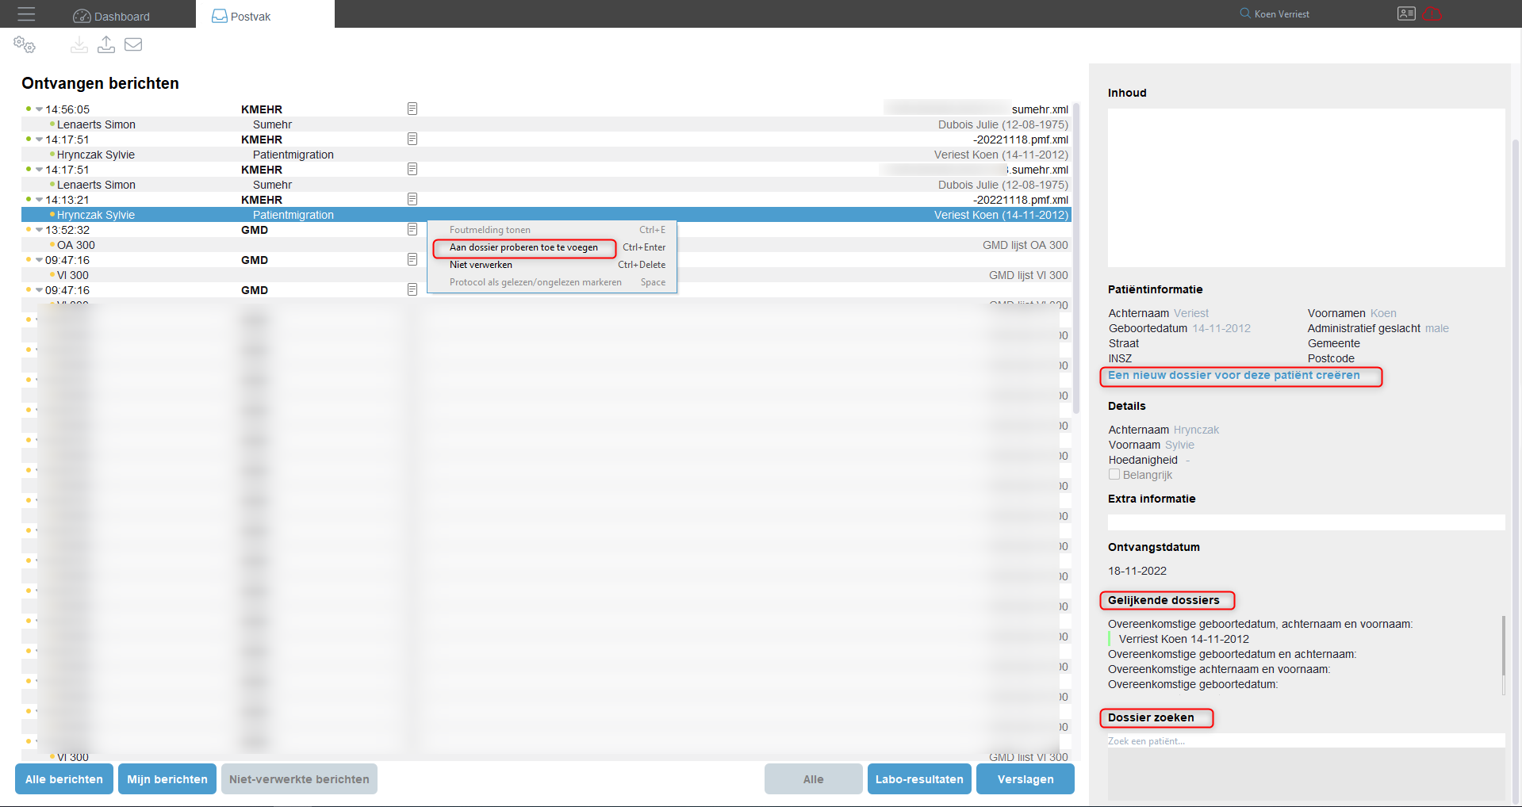Image resolution: width=1522 pixels, height=807 pixels.
Task: Open document icon for 09:47:16 GMD row above VI 300
Action: click(x=412, y=259)
